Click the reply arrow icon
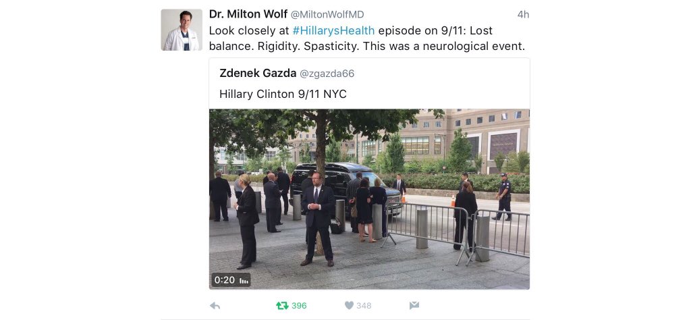The image size is (691, 320). tap(215, 305)
